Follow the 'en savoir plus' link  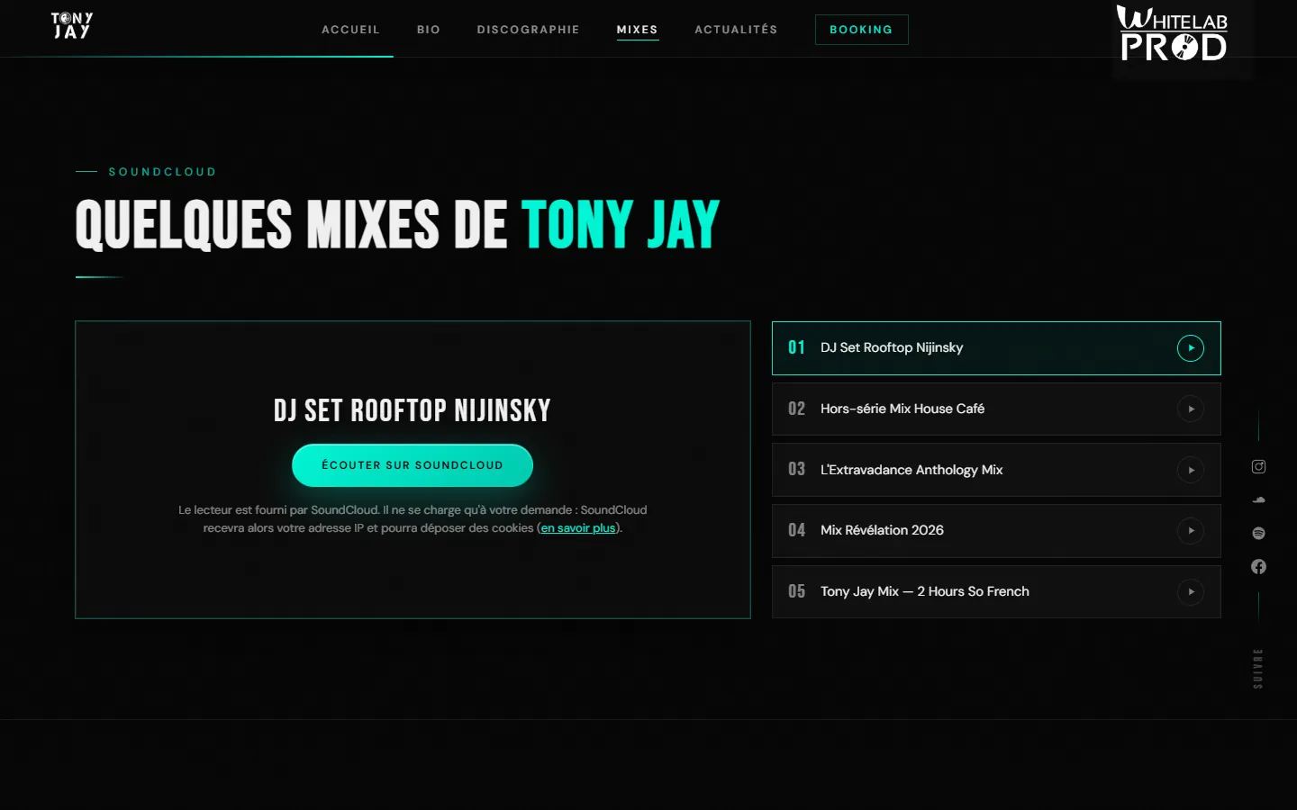(x=578, y=528)
